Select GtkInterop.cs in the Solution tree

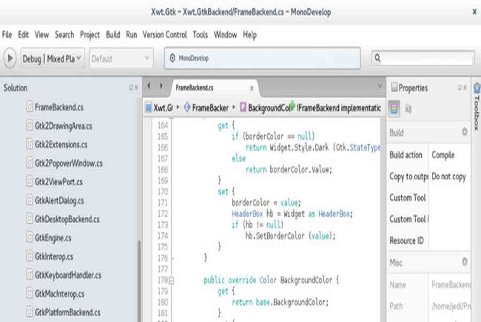point(54,256)
